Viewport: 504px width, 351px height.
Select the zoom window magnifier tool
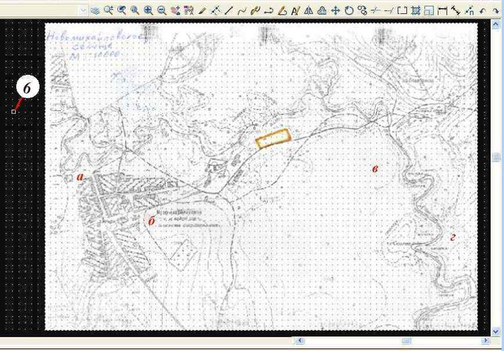135,11
